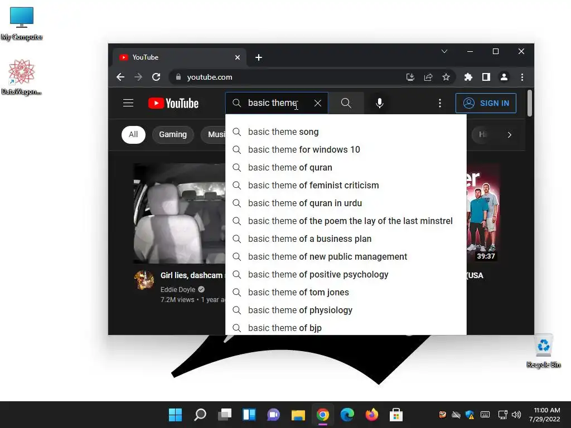Close the YouTube tab
The image size is (571, 428).
[238, 57]
